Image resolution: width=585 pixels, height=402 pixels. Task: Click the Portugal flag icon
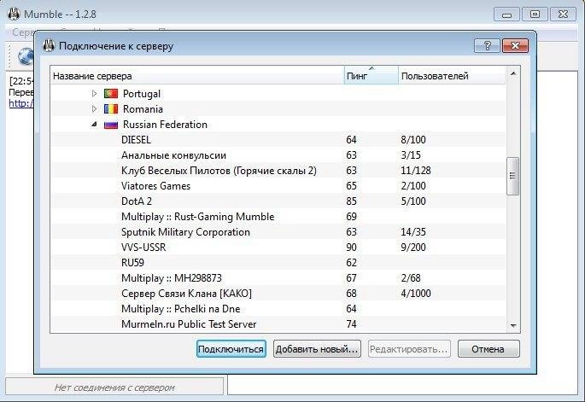pos(111,93)
